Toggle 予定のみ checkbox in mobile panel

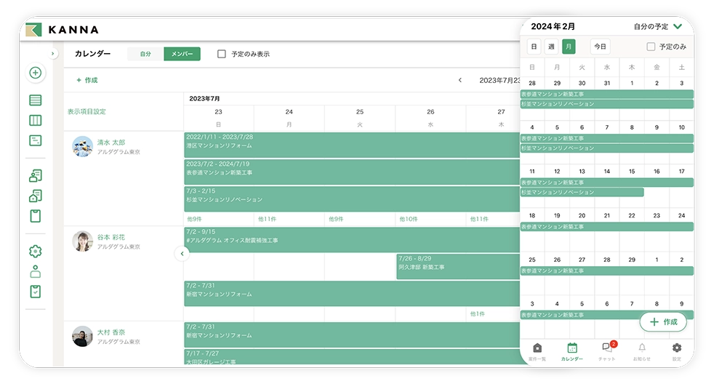[651, 47]
